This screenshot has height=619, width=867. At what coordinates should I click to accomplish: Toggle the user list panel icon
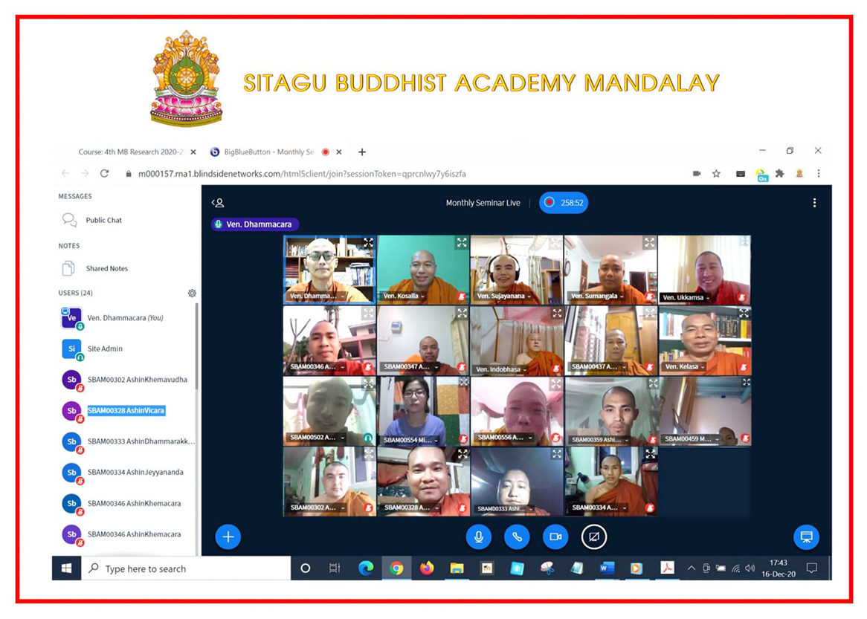click(x=218, y=203)
